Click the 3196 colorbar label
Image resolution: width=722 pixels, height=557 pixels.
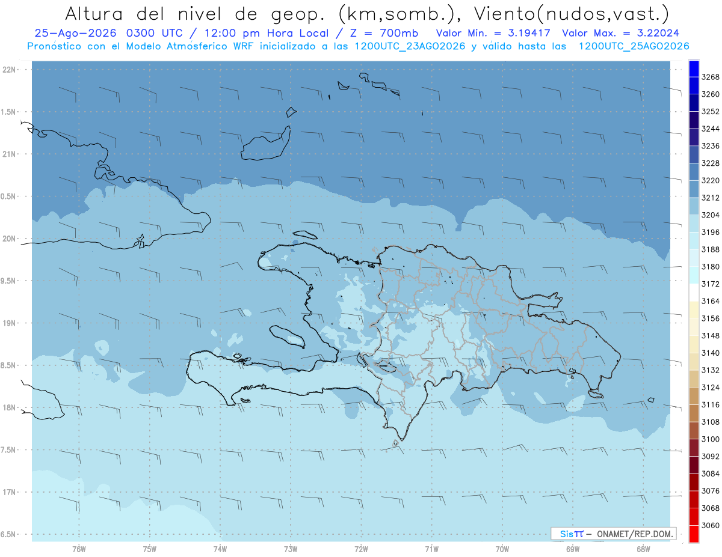(710, 232)
